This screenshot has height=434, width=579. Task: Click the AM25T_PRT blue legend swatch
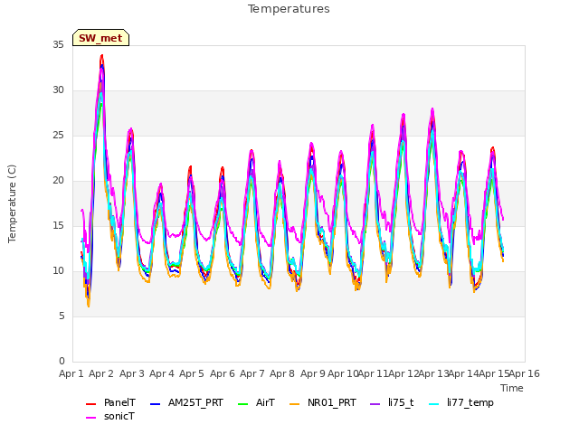(x=155, y=404)
